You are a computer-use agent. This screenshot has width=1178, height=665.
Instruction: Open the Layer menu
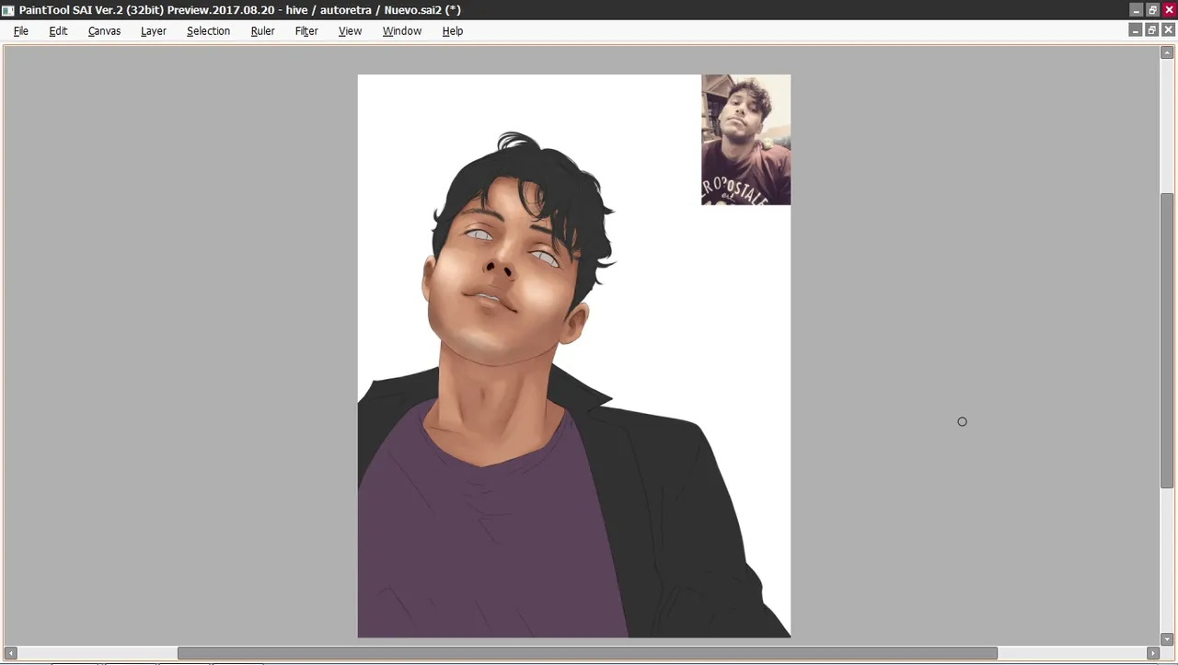click(153, 30)
